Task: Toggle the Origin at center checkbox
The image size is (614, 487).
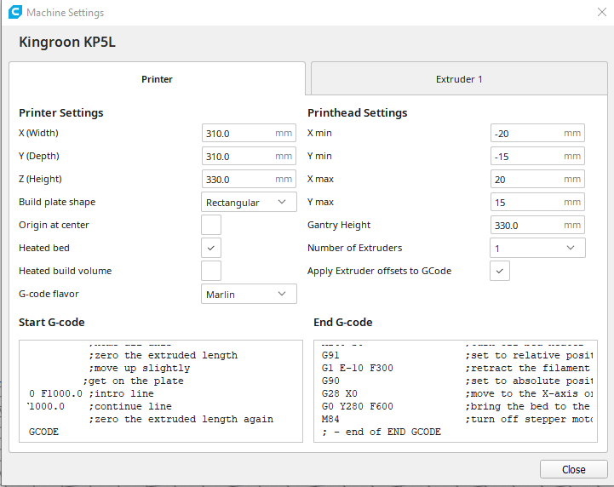Action: pos(211,225)
